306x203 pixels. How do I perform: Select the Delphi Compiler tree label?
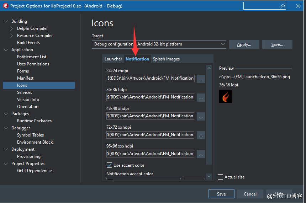point(32,28)
